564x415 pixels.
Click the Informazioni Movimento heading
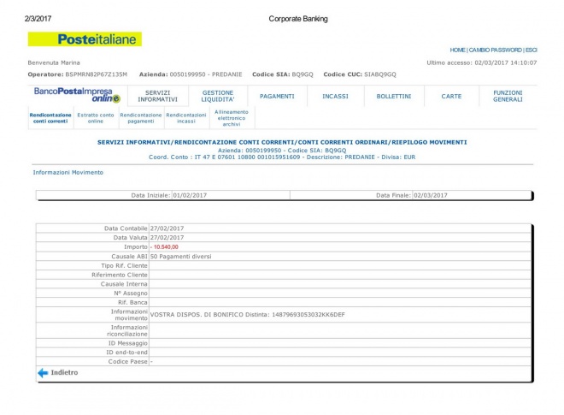point(68,172)
